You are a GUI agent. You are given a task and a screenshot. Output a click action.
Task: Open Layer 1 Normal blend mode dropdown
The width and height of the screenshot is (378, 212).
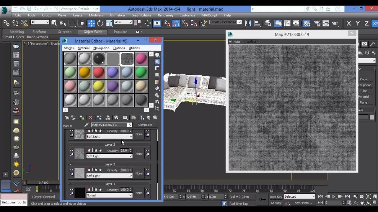tap(109, 196)
